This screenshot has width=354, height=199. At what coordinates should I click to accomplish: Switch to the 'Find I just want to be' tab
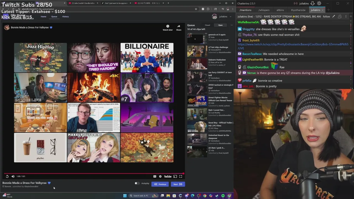point(116,3)
